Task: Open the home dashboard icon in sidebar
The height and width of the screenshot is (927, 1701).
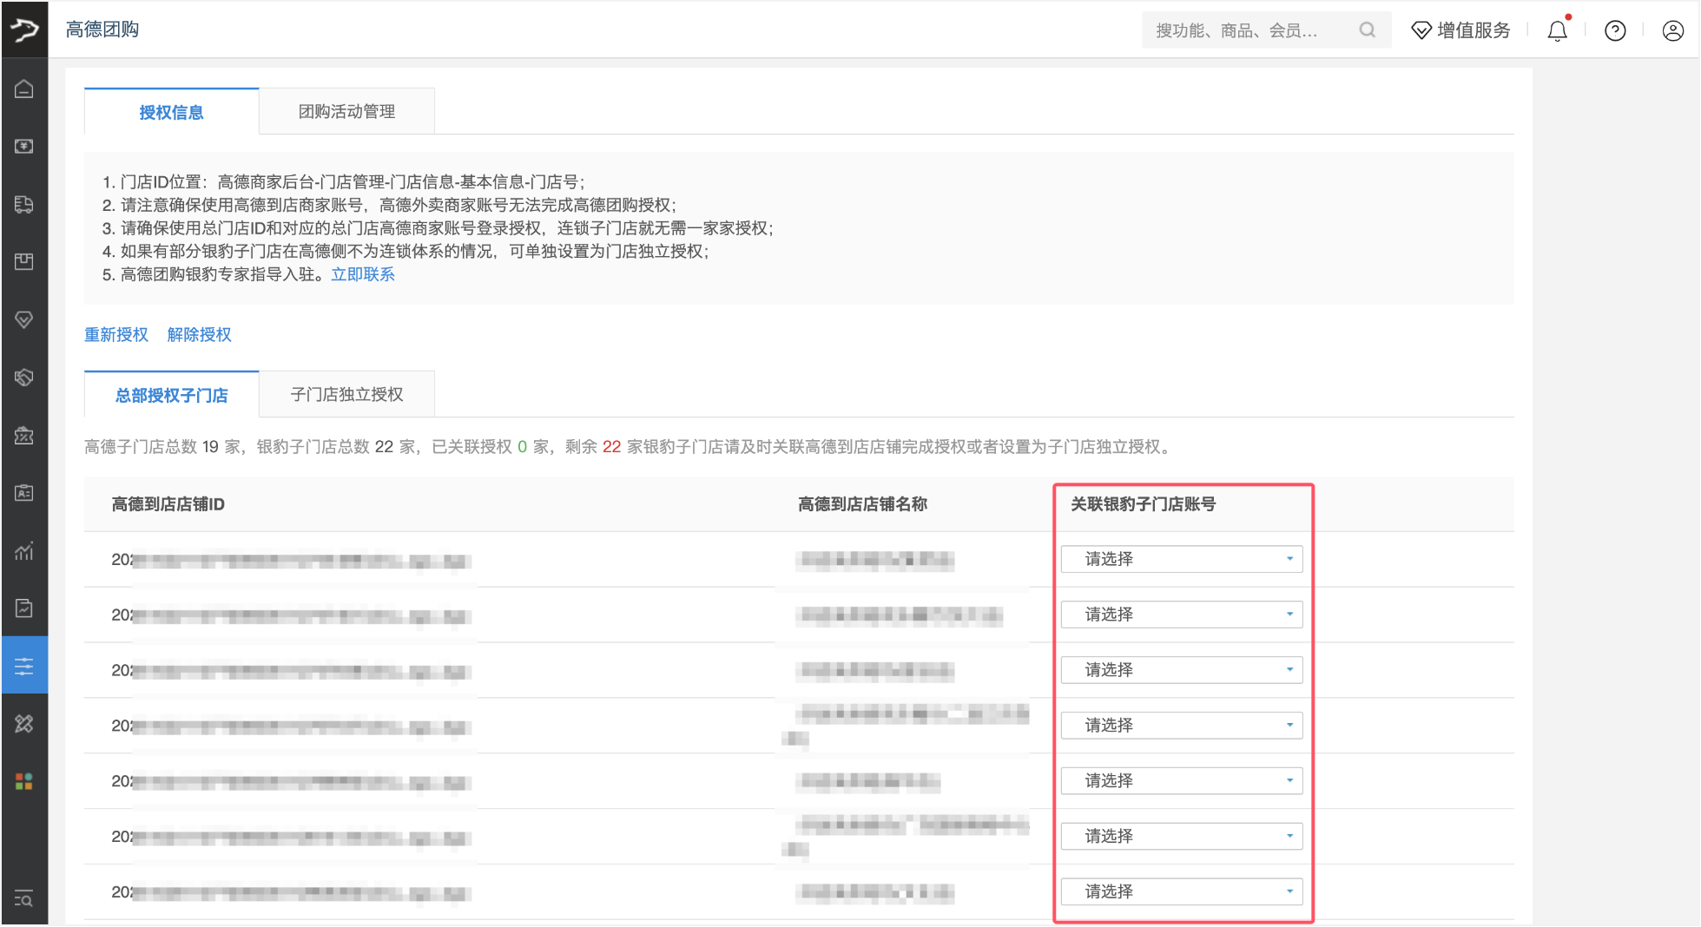Action: pos(24,88)
